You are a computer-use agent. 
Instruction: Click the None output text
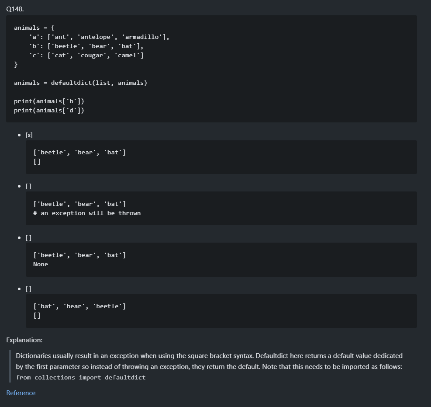40,264
